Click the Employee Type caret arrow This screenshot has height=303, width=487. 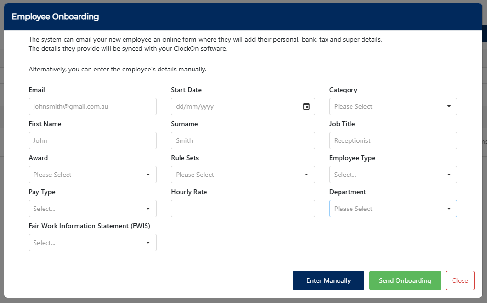tap(449, 175)
